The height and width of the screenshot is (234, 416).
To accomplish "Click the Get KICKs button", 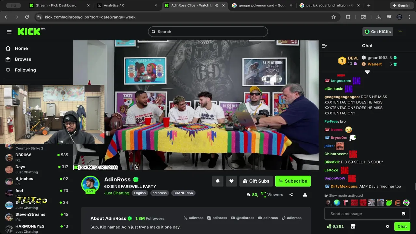I will pos(378,32).
